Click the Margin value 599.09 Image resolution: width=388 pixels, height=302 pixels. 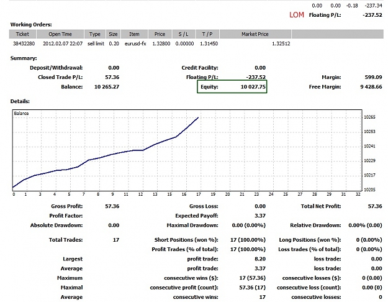[x=373, y=77]
